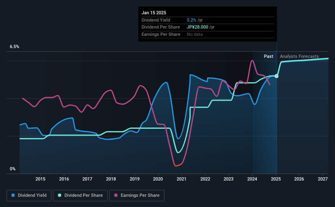Click the 5.2% dividend yield value
This screenshot has width=335, height=207.
tap(191, 20)
